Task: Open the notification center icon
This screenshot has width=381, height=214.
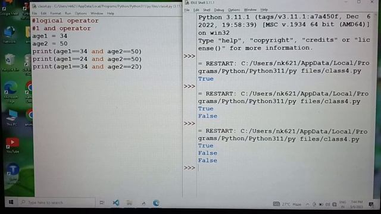Action: 371,204
